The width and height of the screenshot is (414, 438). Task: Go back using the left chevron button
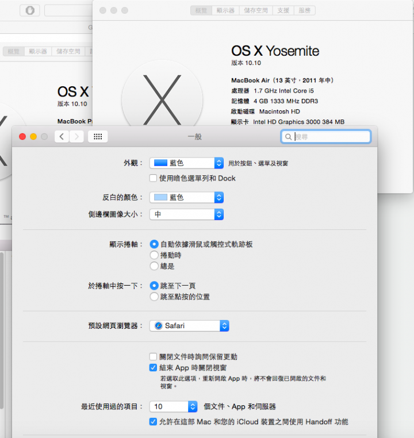tap(62, 137)
